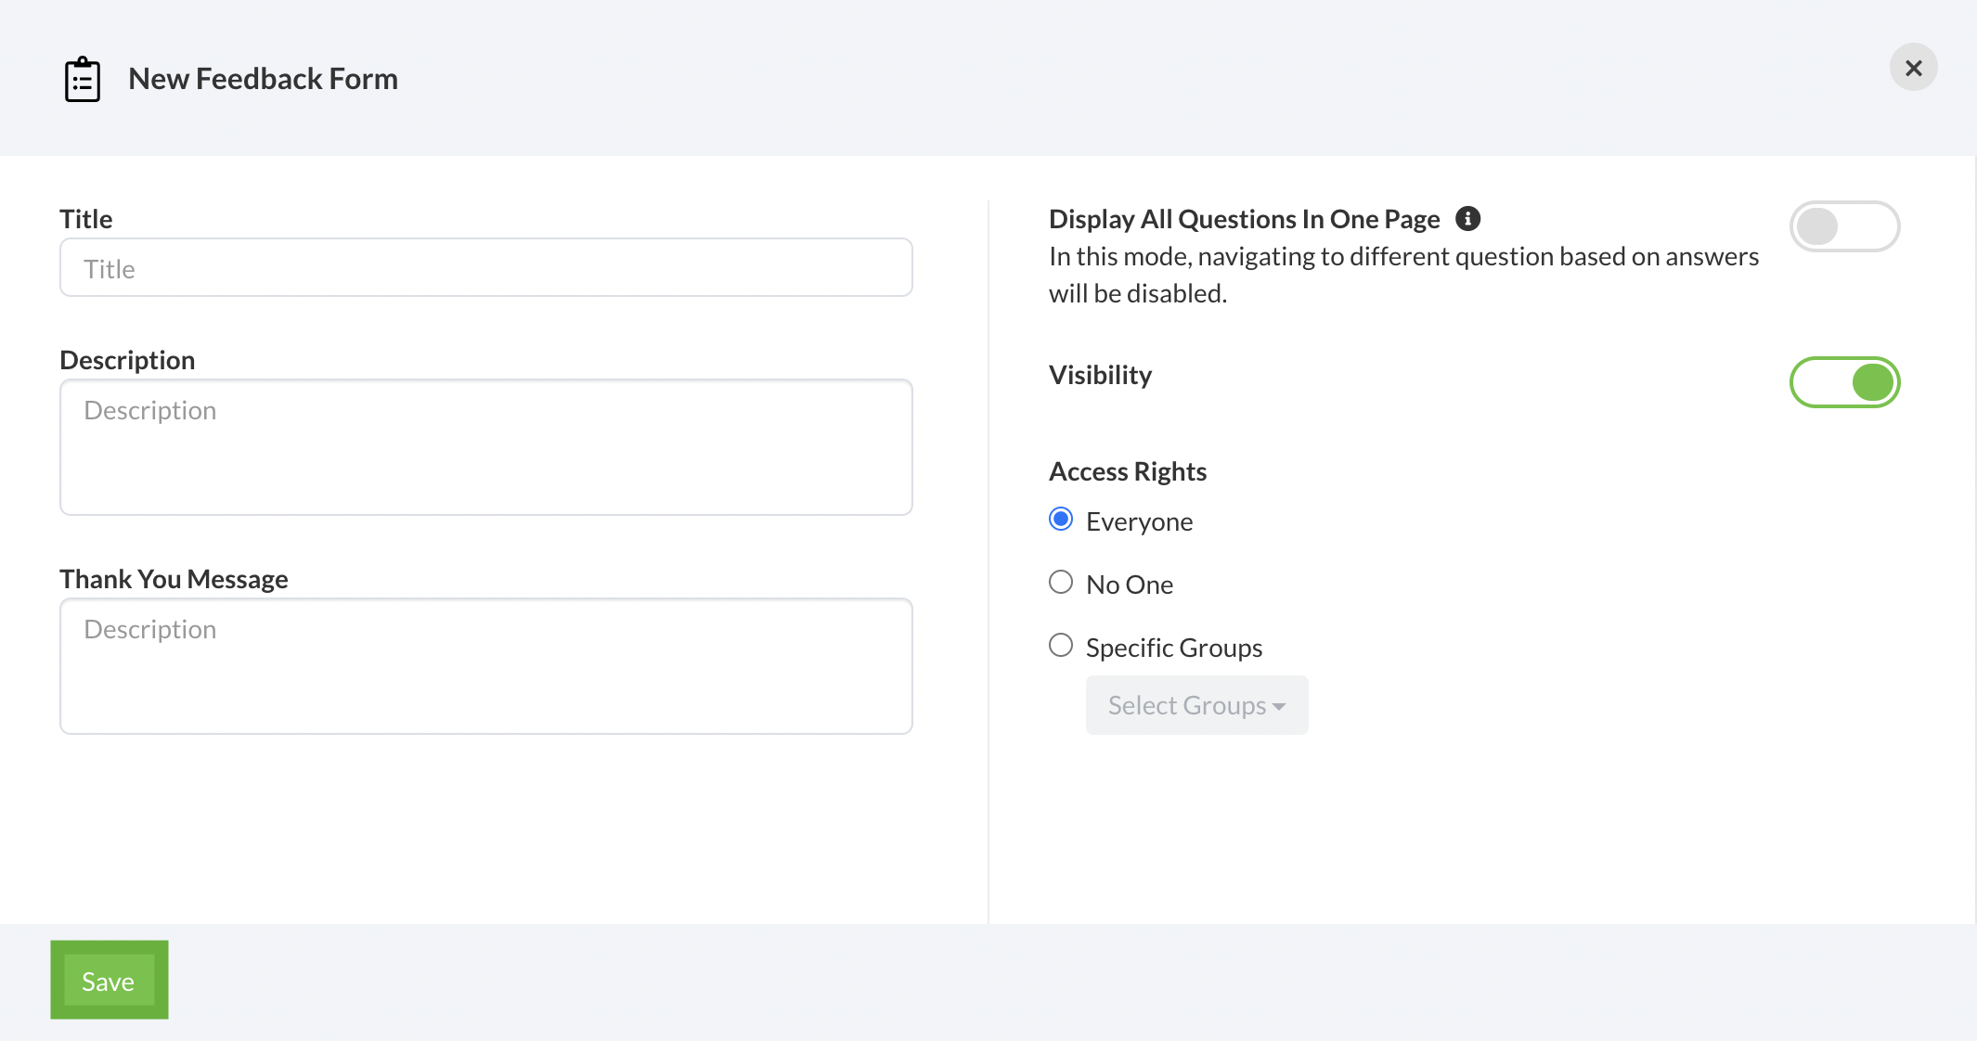Close the New Feedback Form dialog

1913,68
